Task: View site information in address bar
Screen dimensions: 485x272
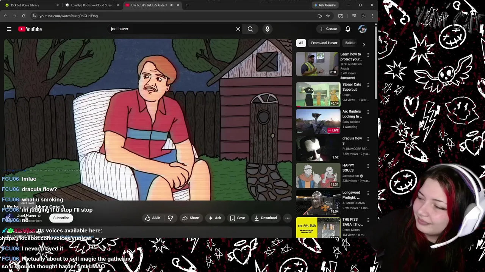Action: tap(34, 16)
